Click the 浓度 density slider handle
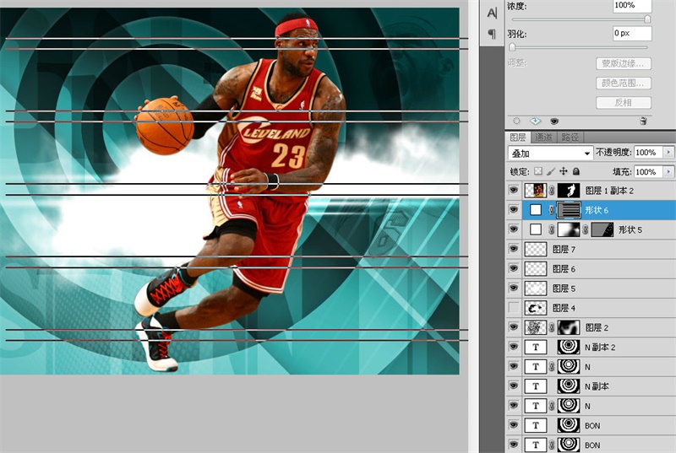The height and width of the screenshot is (453, 676). point(647,19)
